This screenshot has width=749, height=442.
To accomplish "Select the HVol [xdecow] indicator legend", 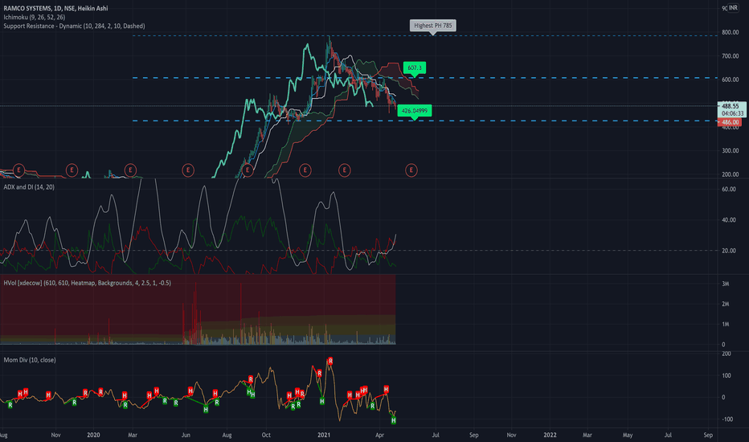I will [87, 283].
